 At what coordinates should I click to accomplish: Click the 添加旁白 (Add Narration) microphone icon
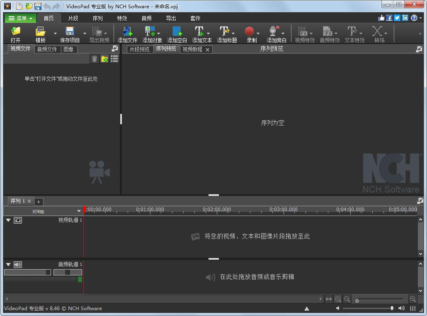[274, 31]
